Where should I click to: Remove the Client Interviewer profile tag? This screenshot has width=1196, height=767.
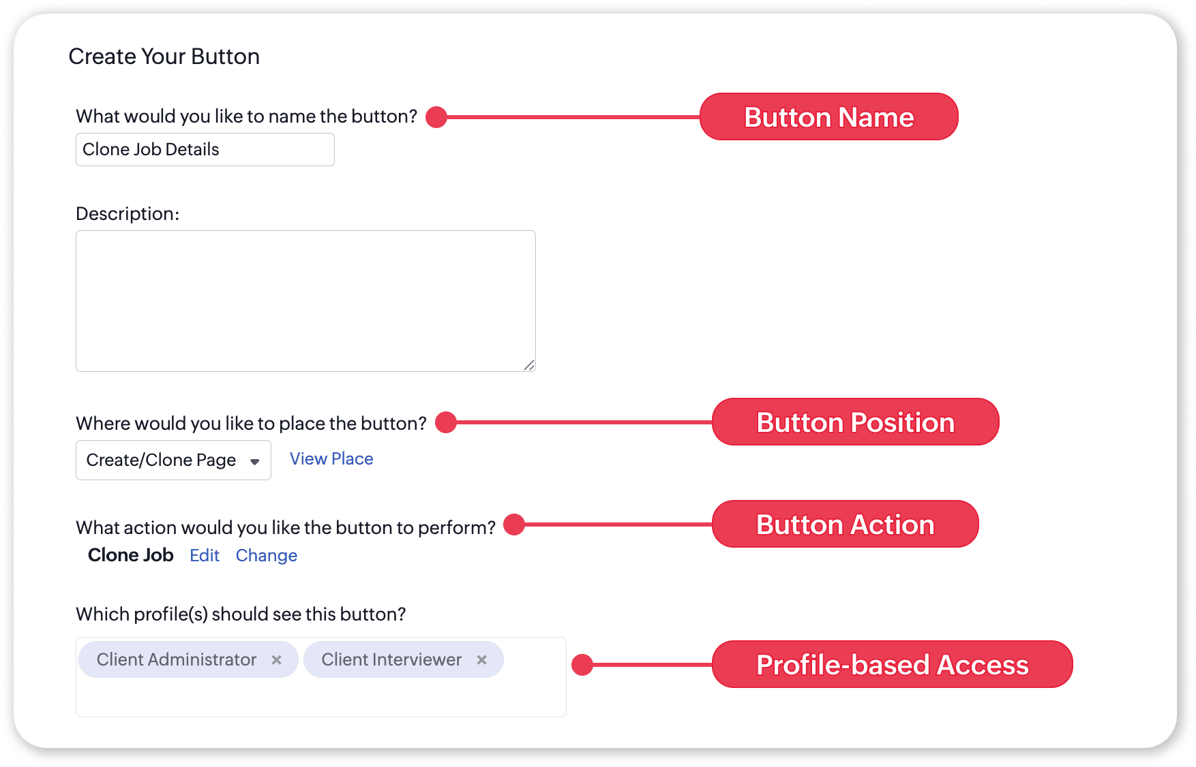(481, 660)
